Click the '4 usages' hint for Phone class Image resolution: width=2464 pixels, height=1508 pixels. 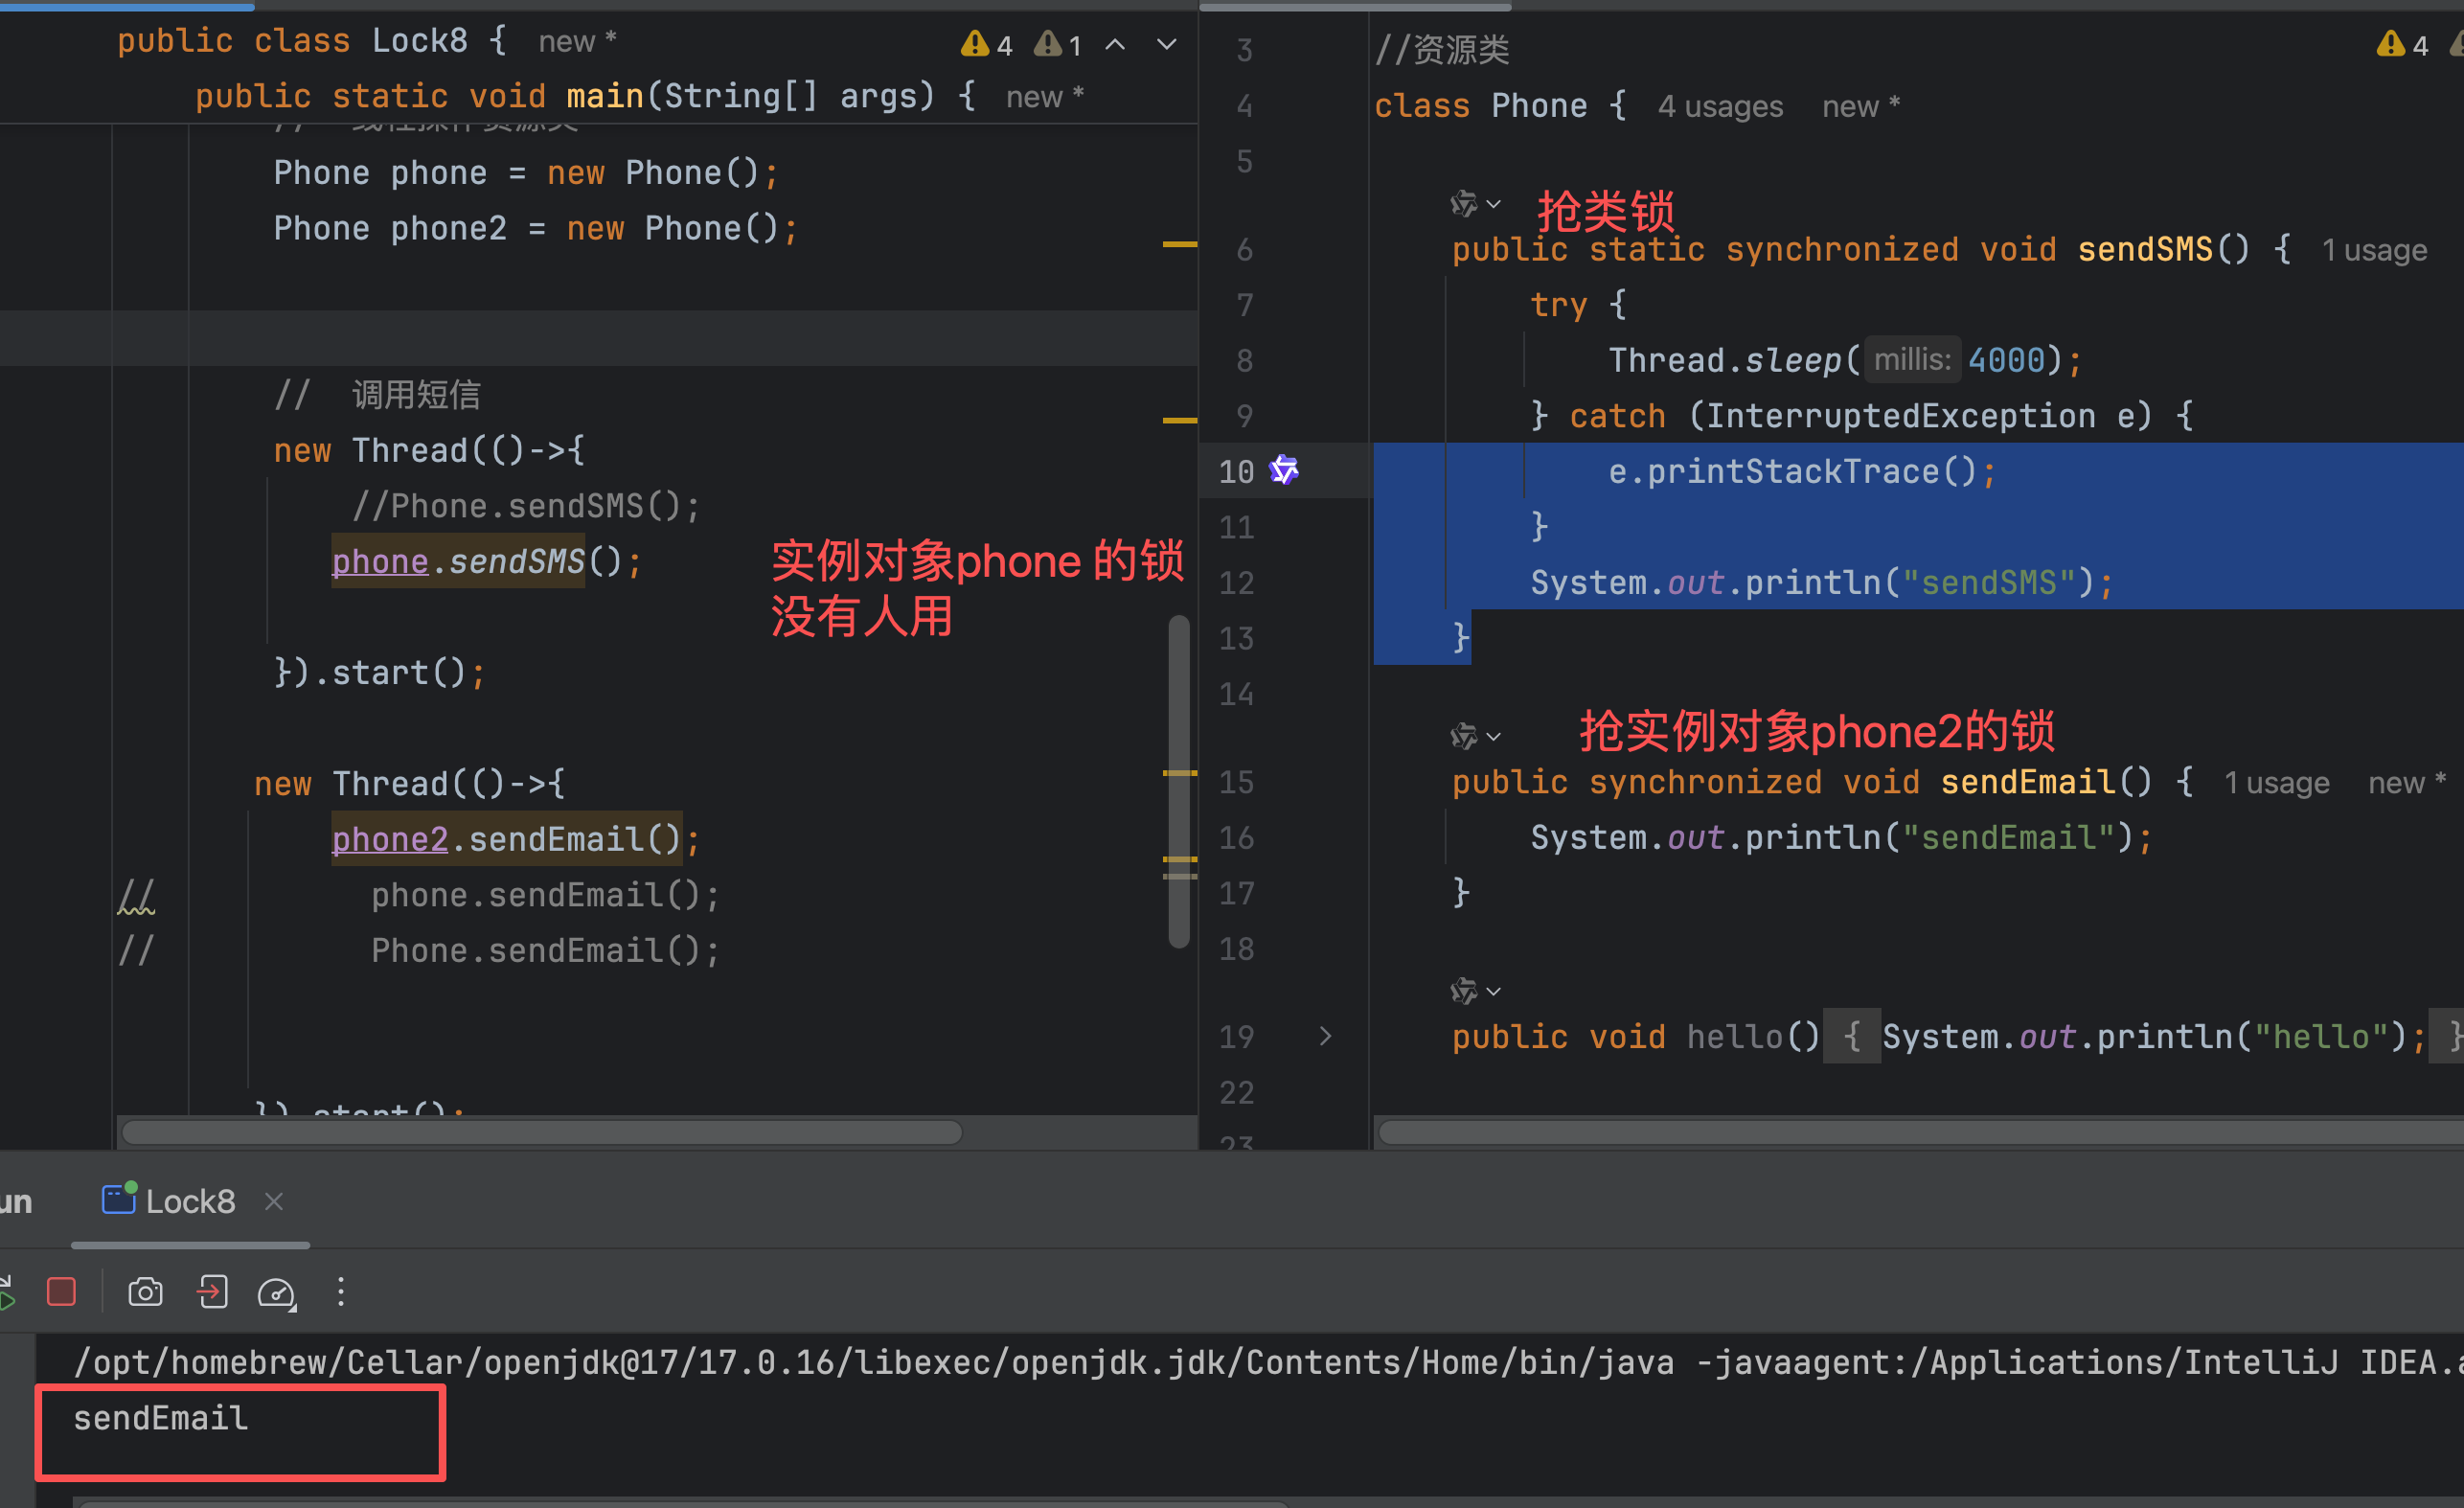(1719, 106)
